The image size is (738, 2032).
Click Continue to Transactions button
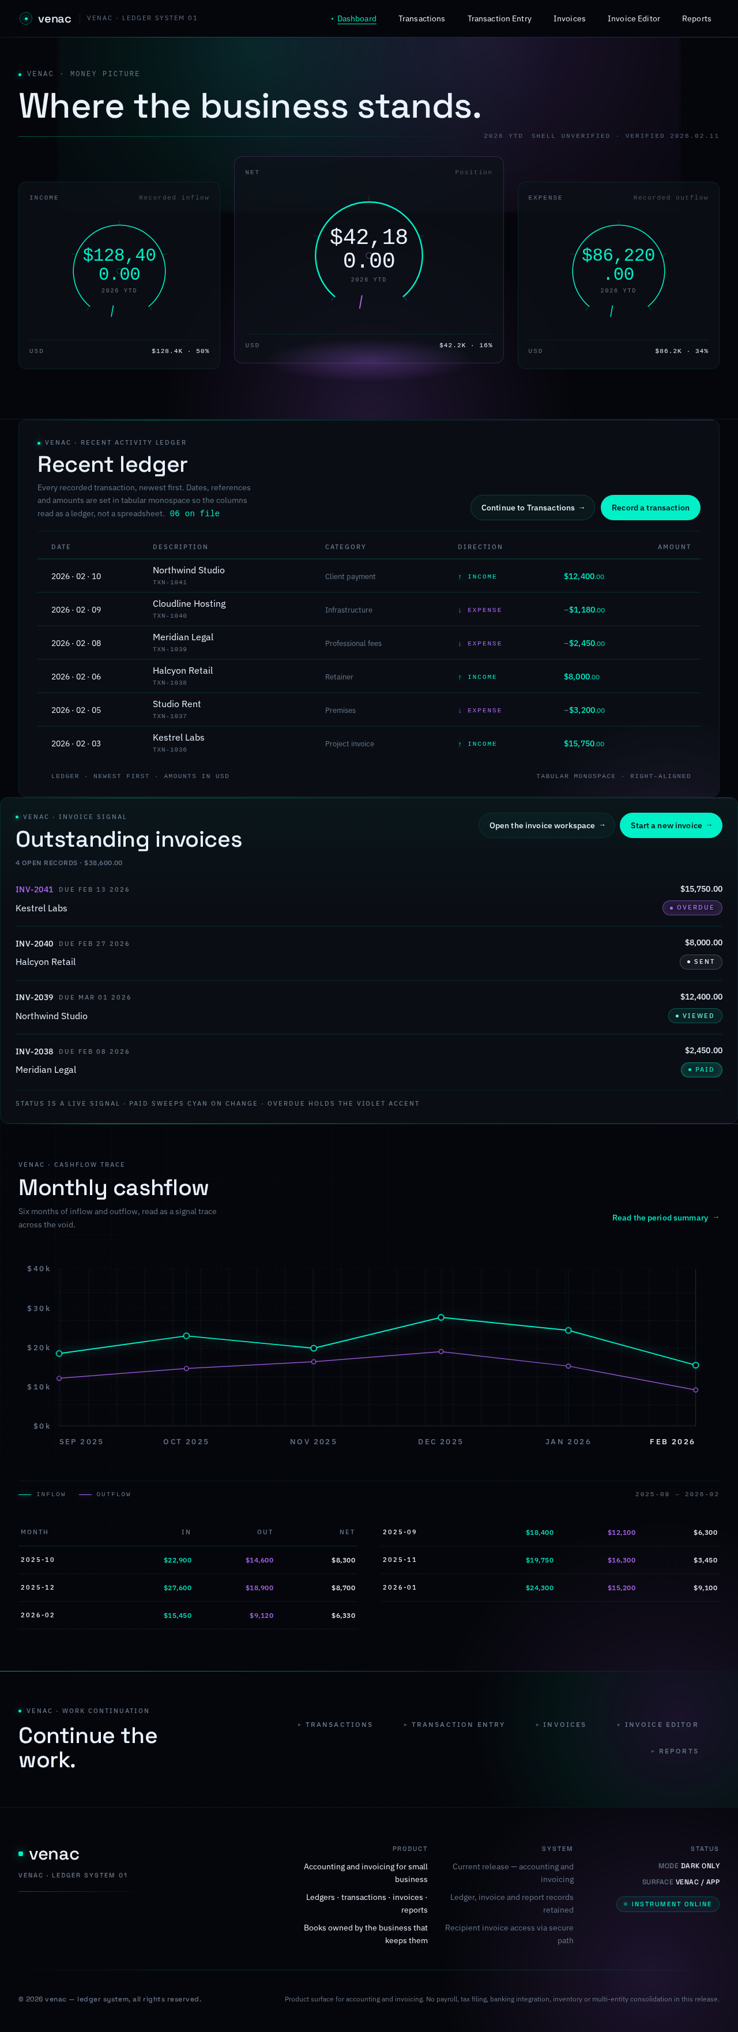coord(533,507)
